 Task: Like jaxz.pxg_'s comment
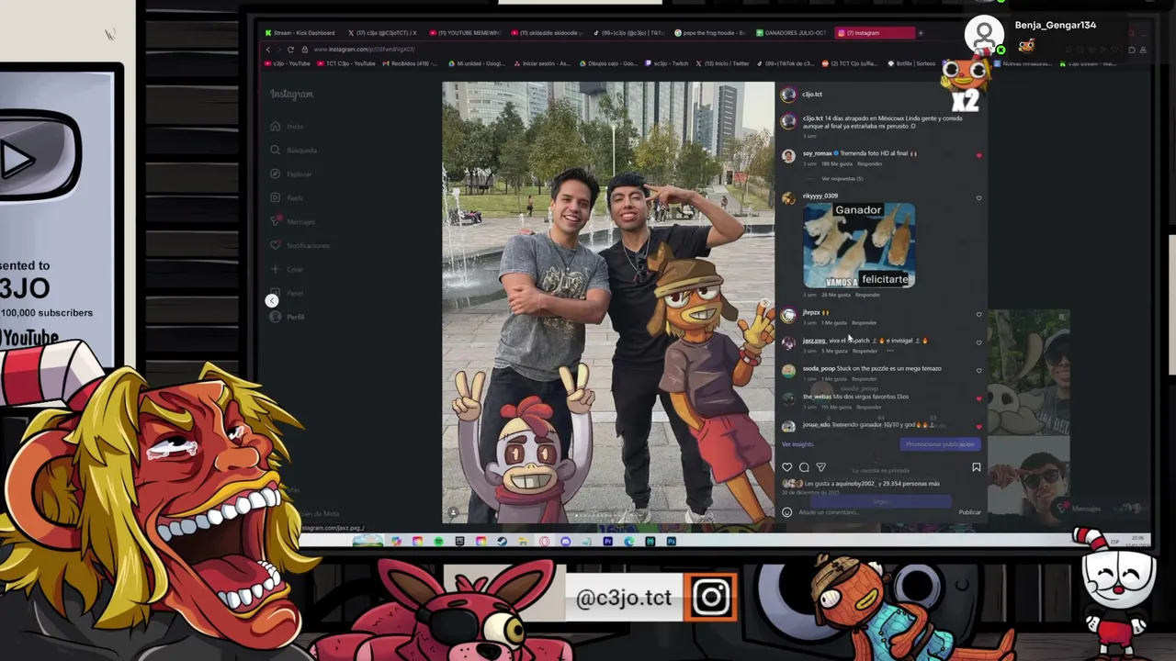coord(978,342)
